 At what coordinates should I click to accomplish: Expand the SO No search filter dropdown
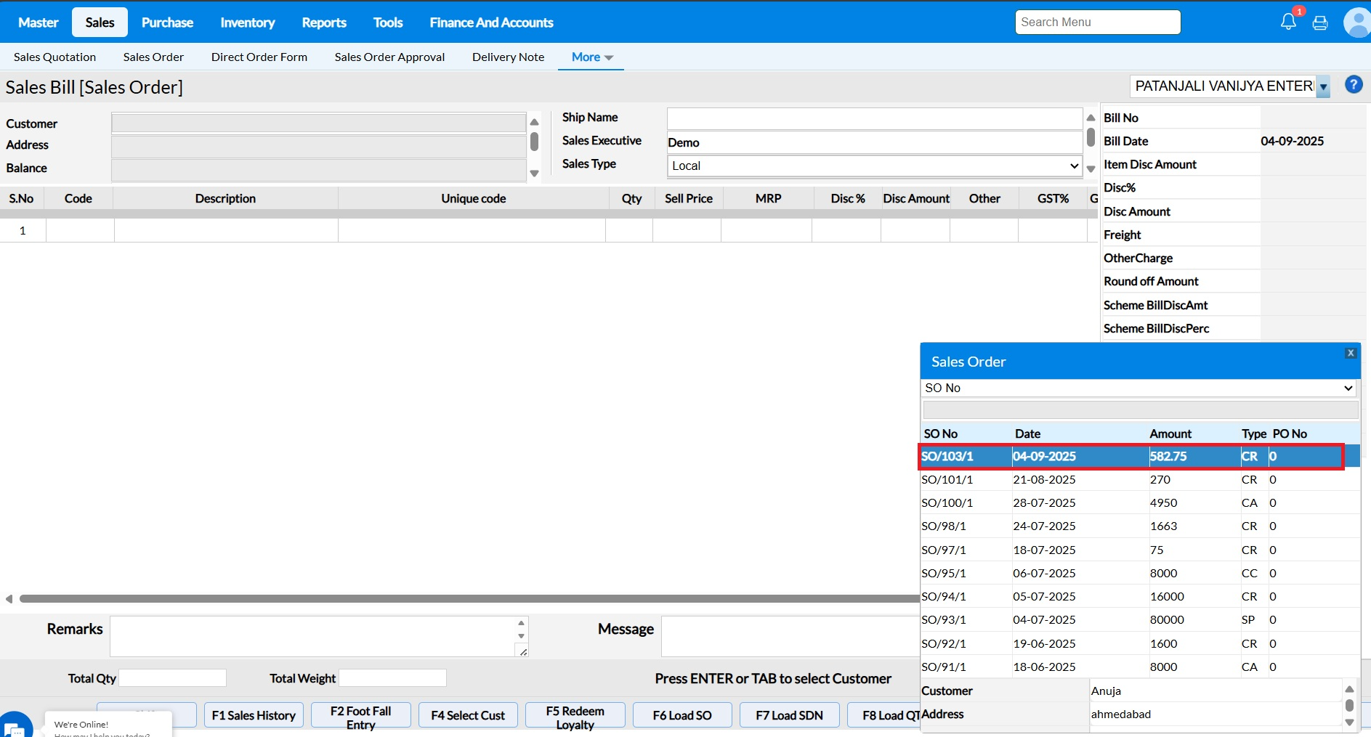[1139, 388]
